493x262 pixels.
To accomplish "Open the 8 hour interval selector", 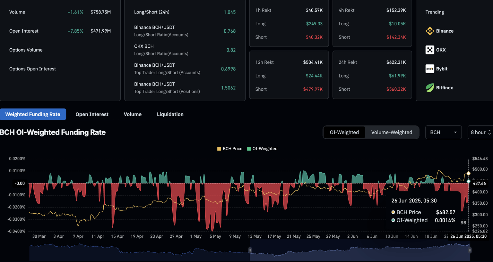I will coord(480,132).
